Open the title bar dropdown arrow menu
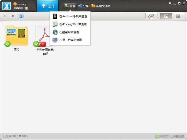Screen dimensions: 187x140 coord(170,3)
